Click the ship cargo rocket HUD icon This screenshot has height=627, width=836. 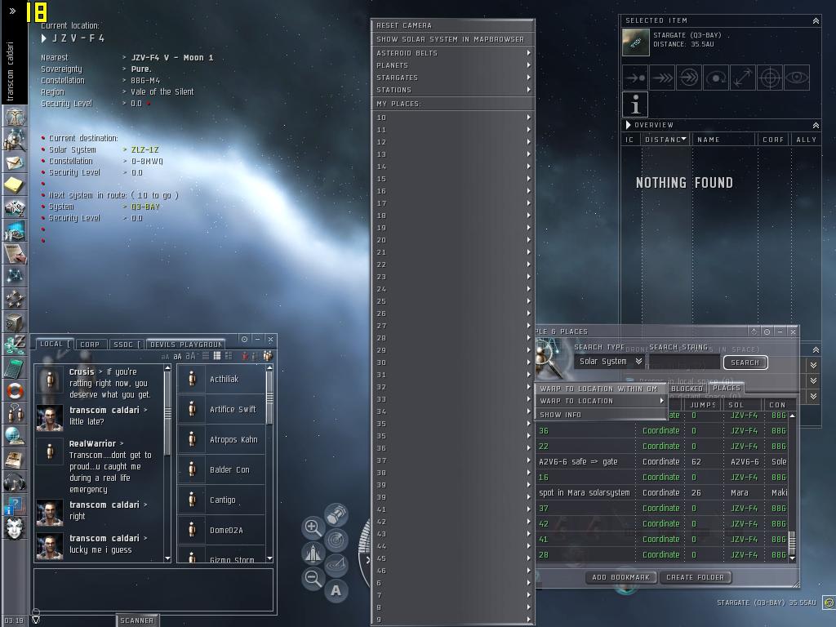[x=313, y=553]
